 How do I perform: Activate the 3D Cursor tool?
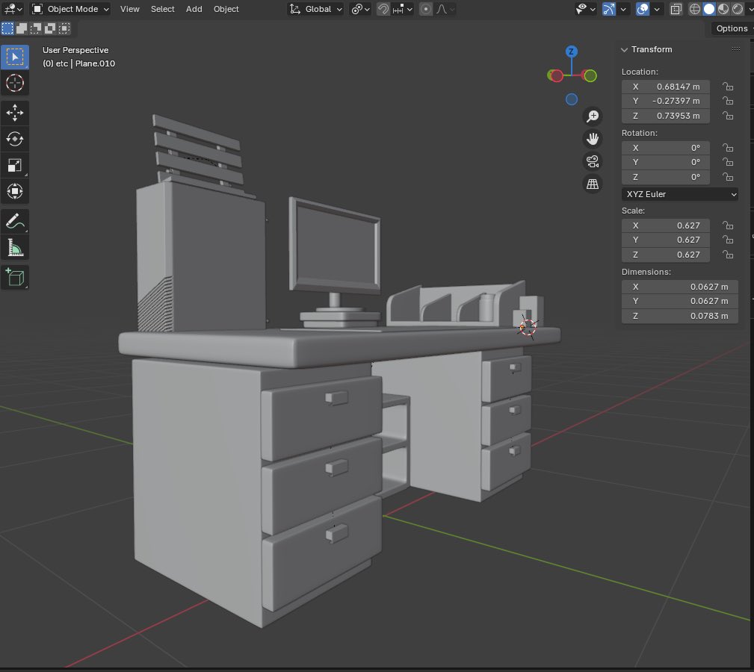(x=15, y=83)
